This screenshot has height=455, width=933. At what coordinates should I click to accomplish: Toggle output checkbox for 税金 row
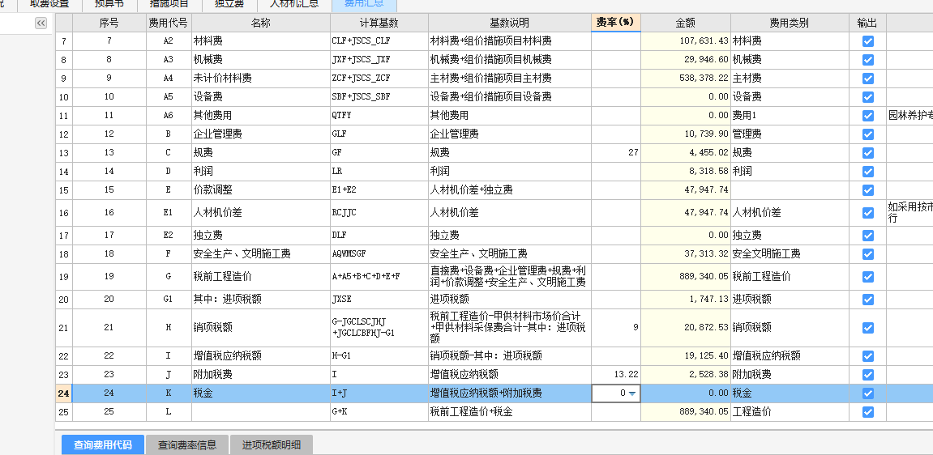click(867, 393)
